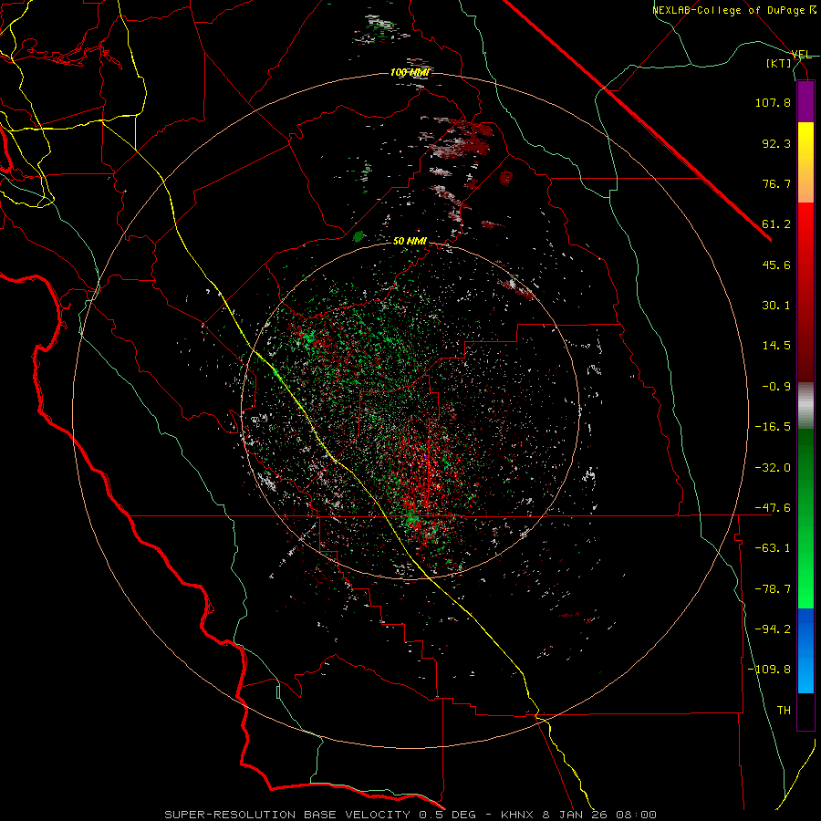Click the [KT] units label
821x821 pixels.
click(779, 63)
